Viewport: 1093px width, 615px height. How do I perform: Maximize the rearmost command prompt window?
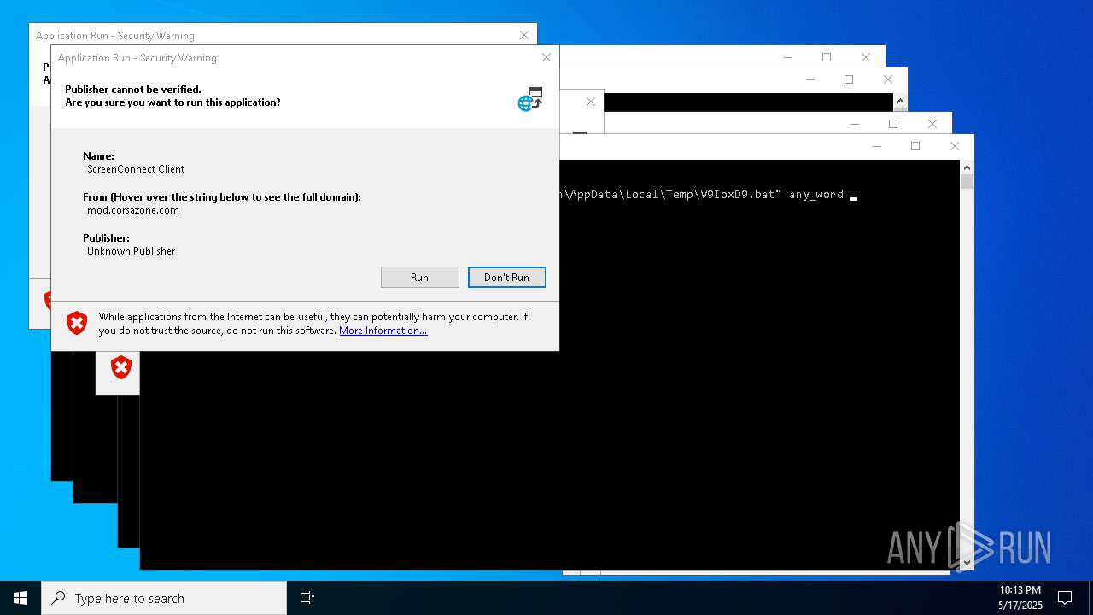click(x=827, y=57)
